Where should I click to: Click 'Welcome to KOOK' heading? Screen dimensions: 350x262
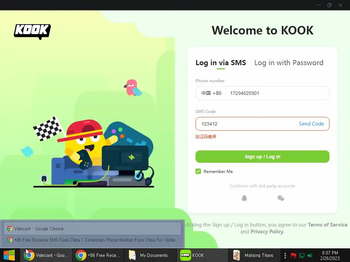click(x=262, y=30)
